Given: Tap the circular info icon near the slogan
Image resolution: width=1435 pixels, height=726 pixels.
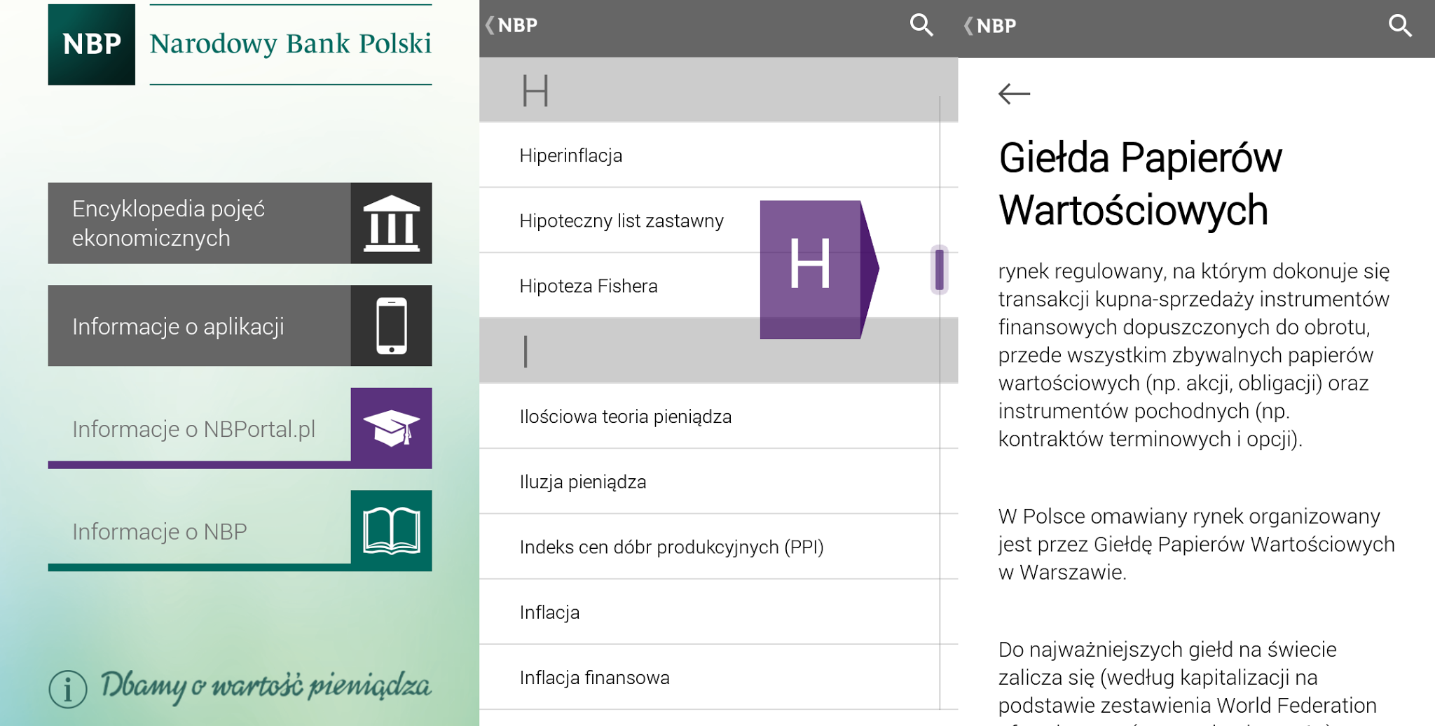Looking at the screenshot, I should [x=67, y=689].
